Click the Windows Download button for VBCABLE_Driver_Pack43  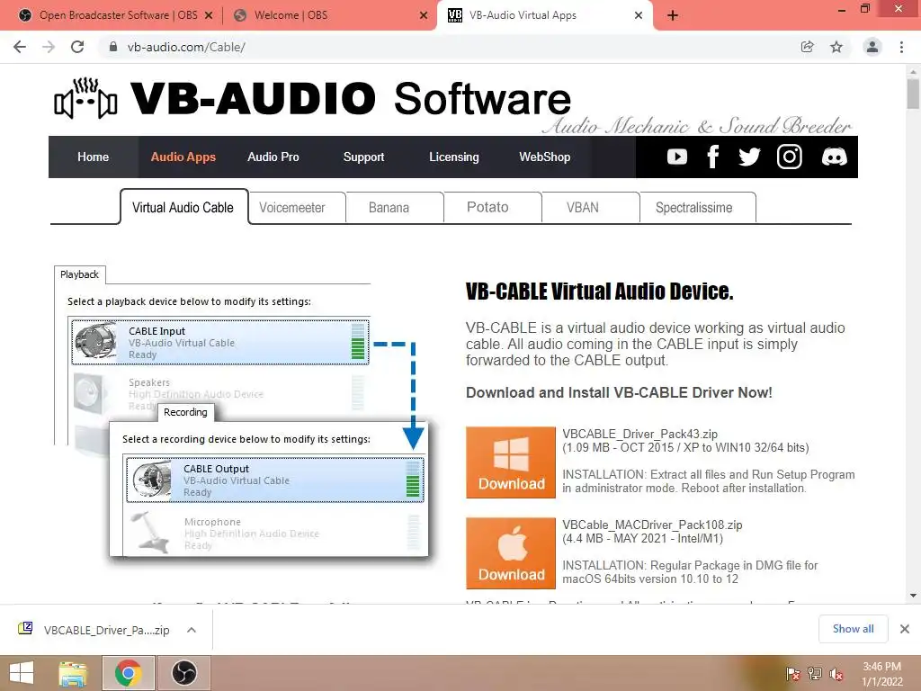511,462
